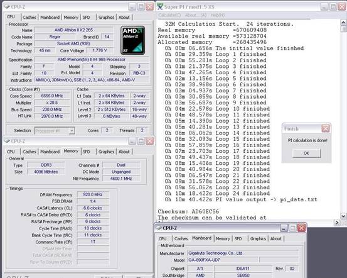The width and height of the screenshot is (347, 278).
Task: Close the top CPU-Z CPU window
Action: tap(150, 7)
